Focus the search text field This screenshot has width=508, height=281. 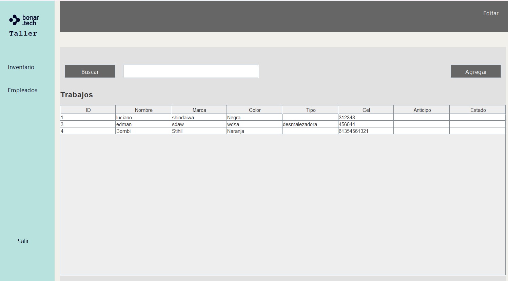pyautogui.click(x=191, y=71)
